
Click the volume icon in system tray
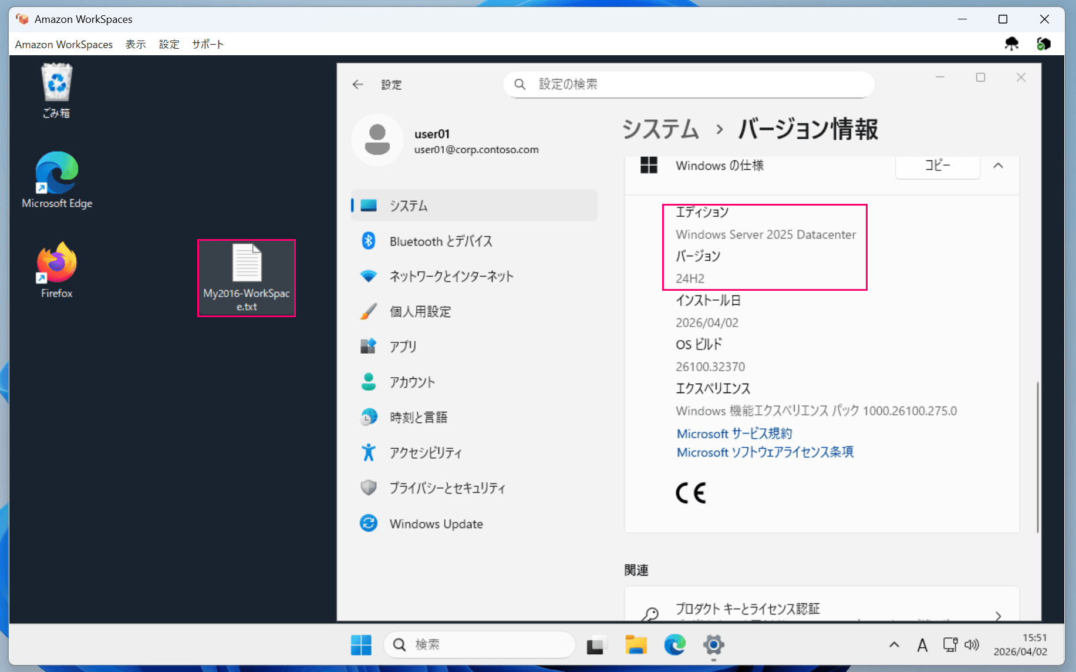(x=972, y=644)
